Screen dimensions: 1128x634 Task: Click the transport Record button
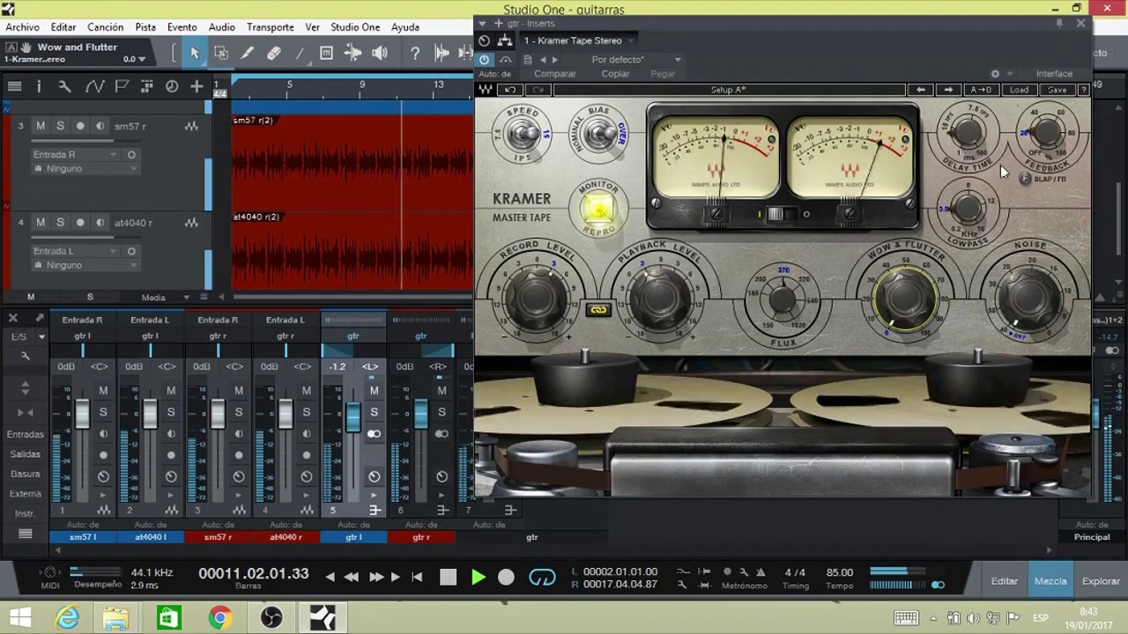tap(506, 578)
